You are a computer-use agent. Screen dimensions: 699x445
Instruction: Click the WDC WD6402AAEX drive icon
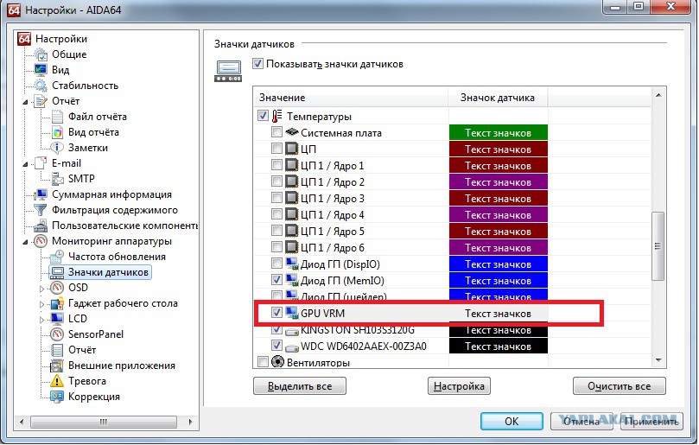point(291,347)
